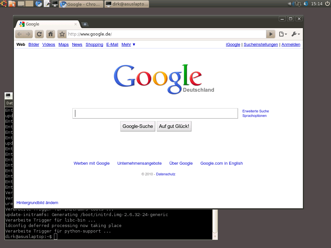The height and width of the screenshot is (248, 331).
Task: Open a new tab with the plus button
Action: tap(85, 24)
